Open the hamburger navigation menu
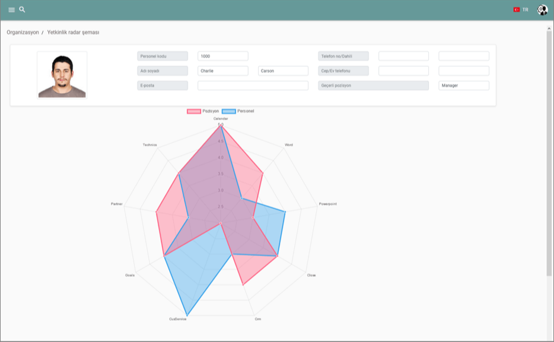554x342 pixels. tap(11, 10)
